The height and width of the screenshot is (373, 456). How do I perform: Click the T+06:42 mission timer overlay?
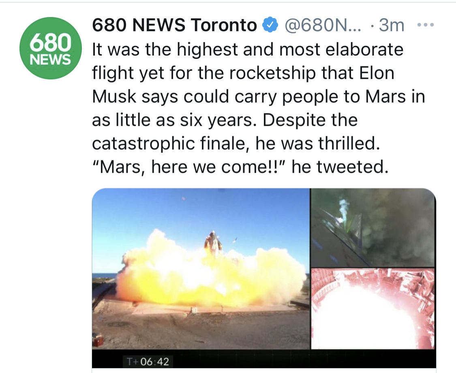(x=148, y=361)
